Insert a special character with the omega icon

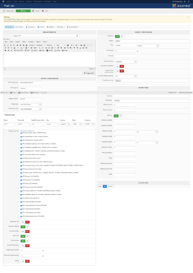[x=46, y=48]
